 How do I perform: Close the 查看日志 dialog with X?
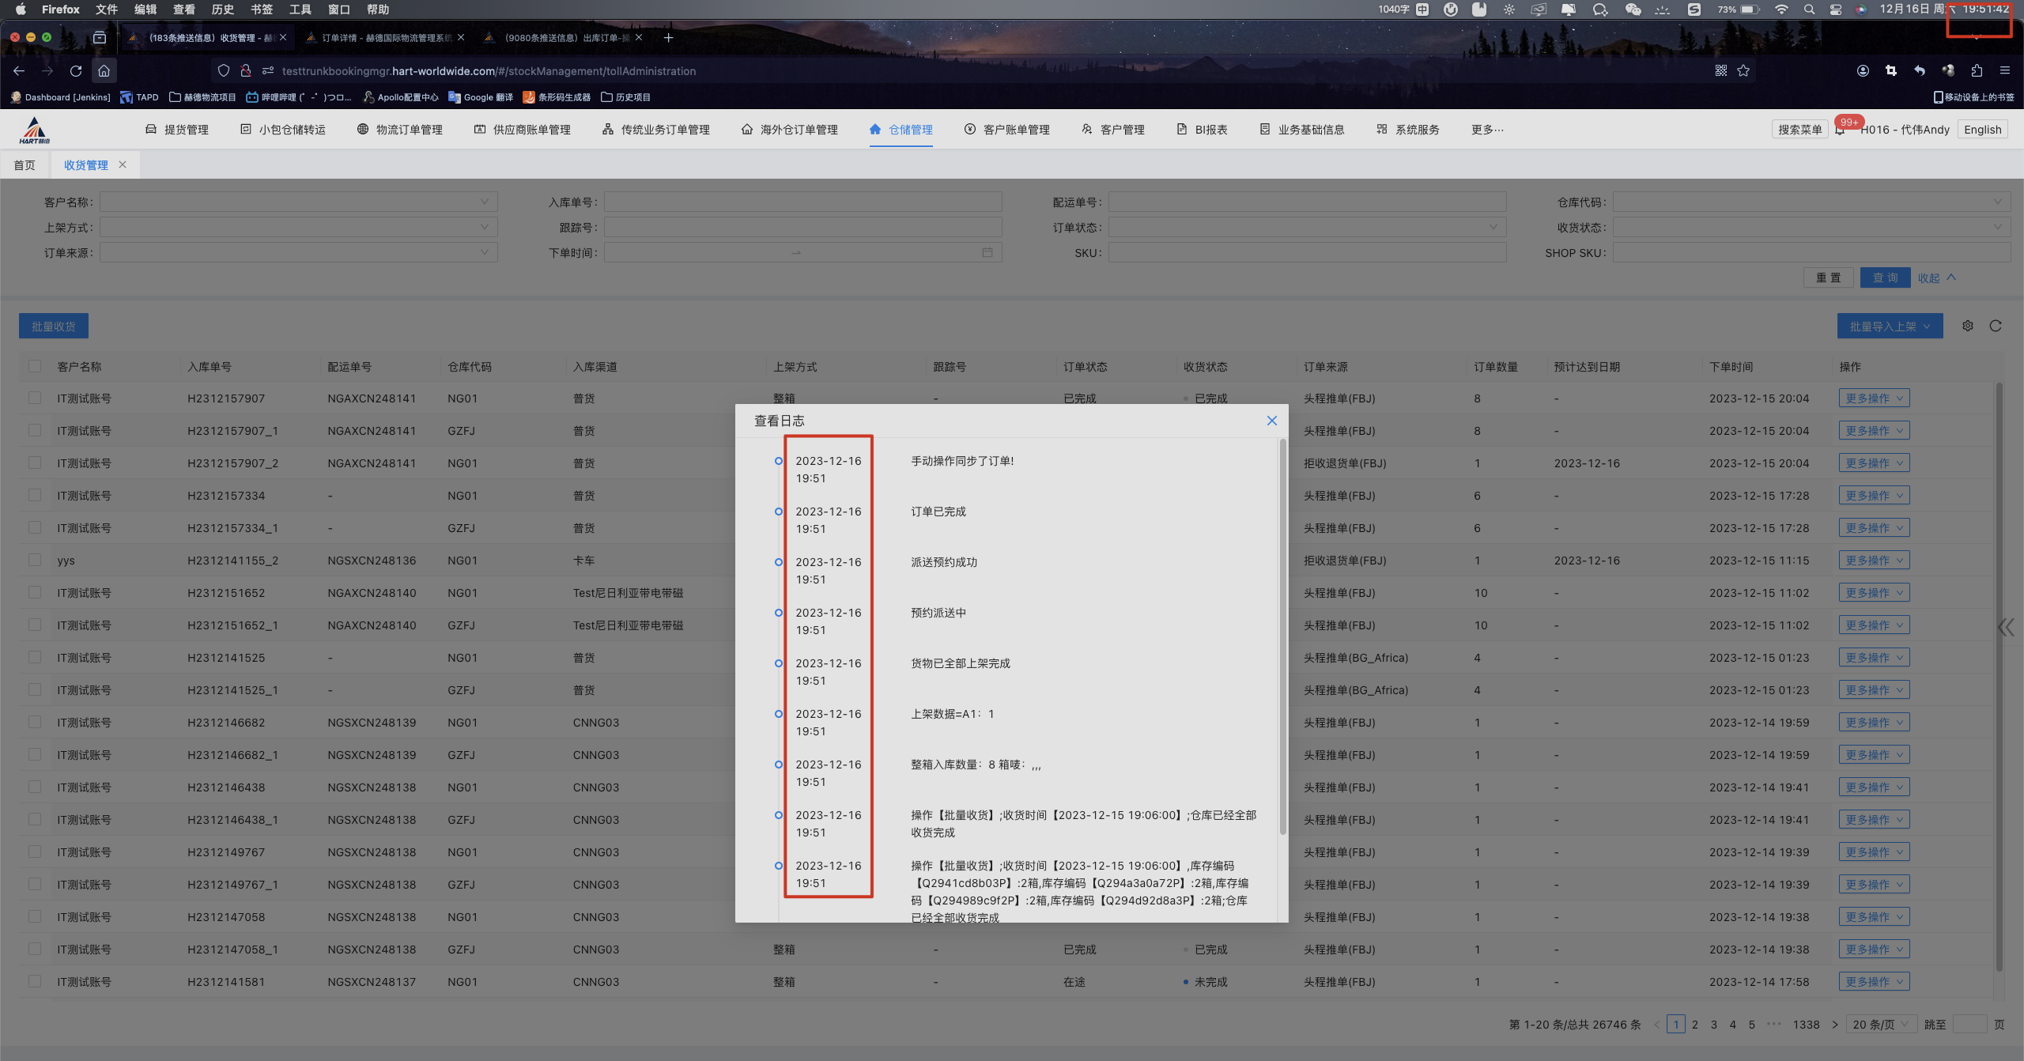click(x=1271, y=421)
